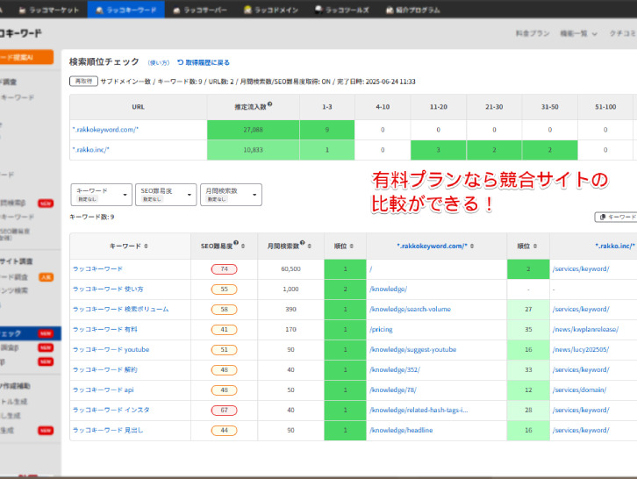Screen dimensions: 637x479
Task: Open the 料金プラン menu item
Action: pyautogui.click(x=533, y=33)
